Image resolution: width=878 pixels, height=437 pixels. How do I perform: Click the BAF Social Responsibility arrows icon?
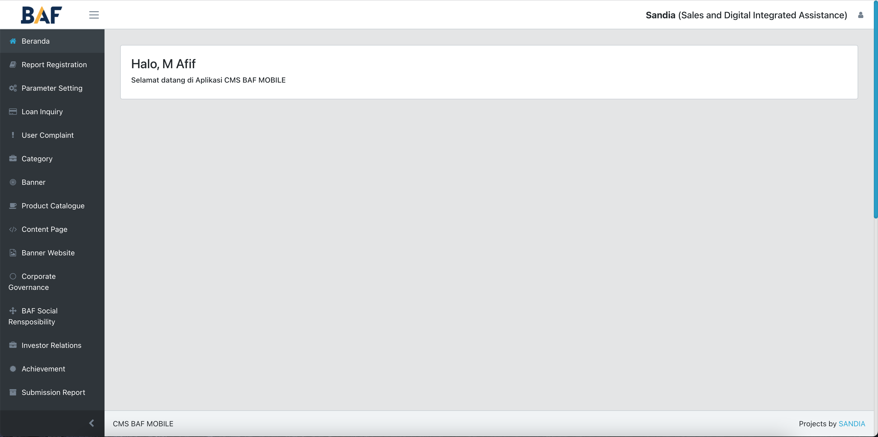13,310
